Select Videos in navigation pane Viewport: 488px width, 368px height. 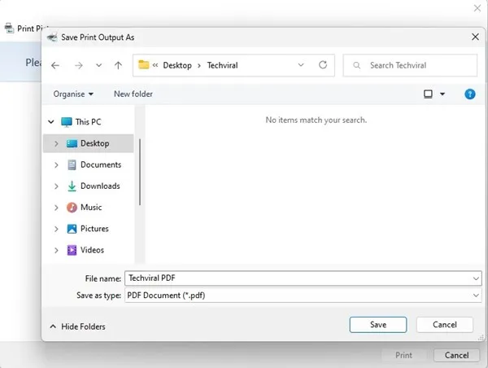click(92, 250)
